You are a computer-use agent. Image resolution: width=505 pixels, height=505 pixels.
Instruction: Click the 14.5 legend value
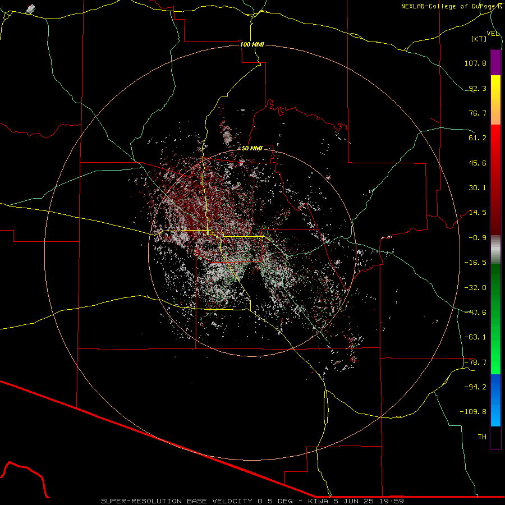pyautogui.click(x=478, y=213)
